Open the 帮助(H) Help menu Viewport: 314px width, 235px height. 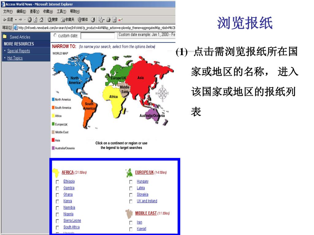tap(75, 11)
